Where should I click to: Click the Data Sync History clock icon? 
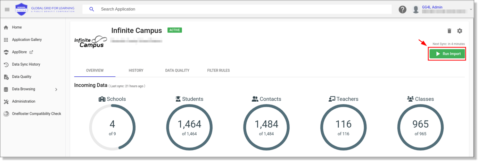pos(6,65)
